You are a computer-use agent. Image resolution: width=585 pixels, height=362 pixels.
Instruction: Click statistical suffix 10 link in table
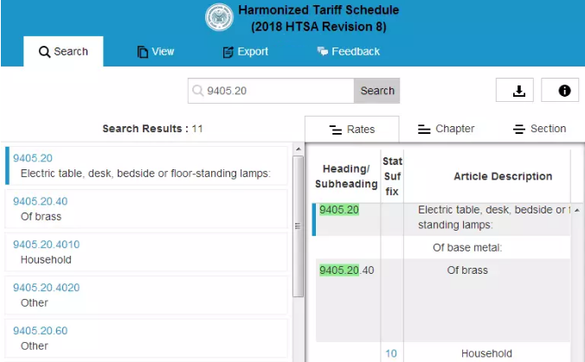click(x=391, y=353)
